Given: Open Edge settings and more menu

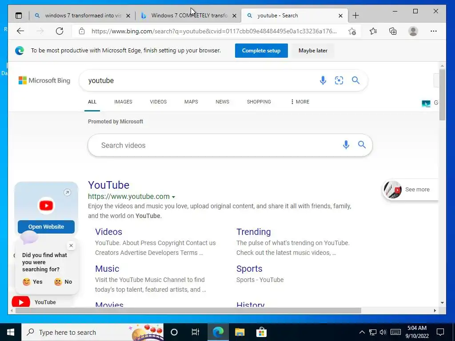Looking at the screenshot, I should point(434,31).
